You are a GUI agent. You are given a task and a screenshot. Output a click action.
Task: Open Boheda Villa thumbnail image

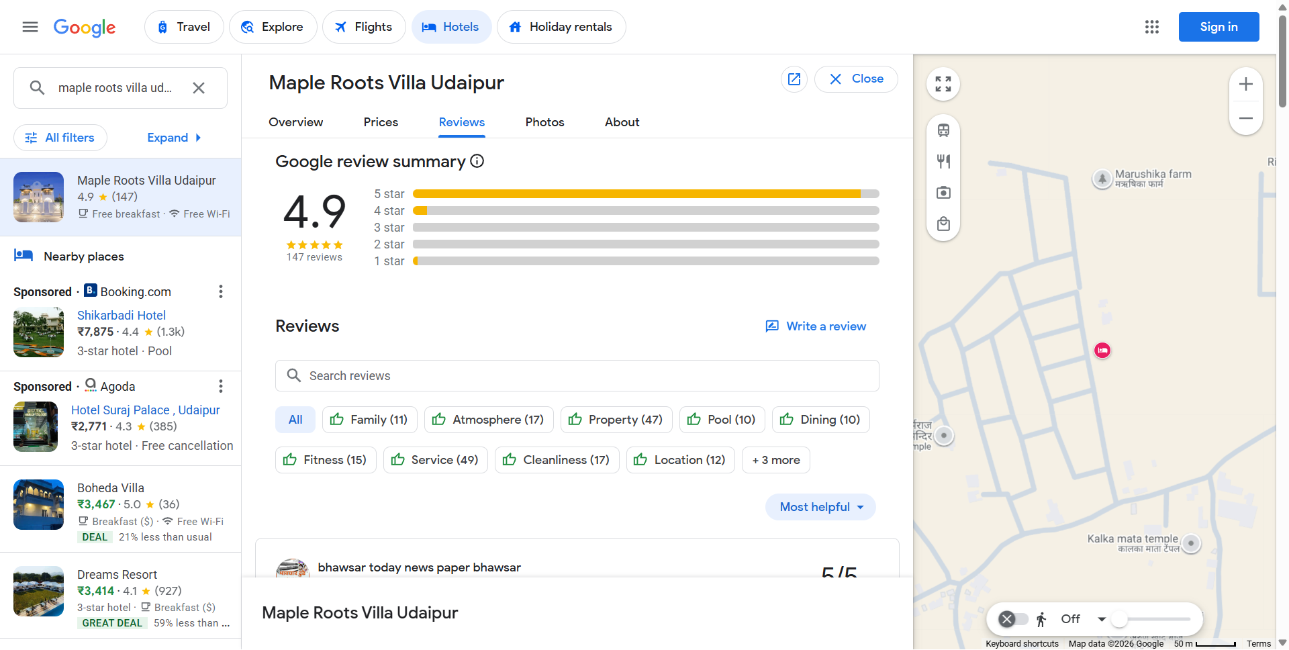point(39,505)
